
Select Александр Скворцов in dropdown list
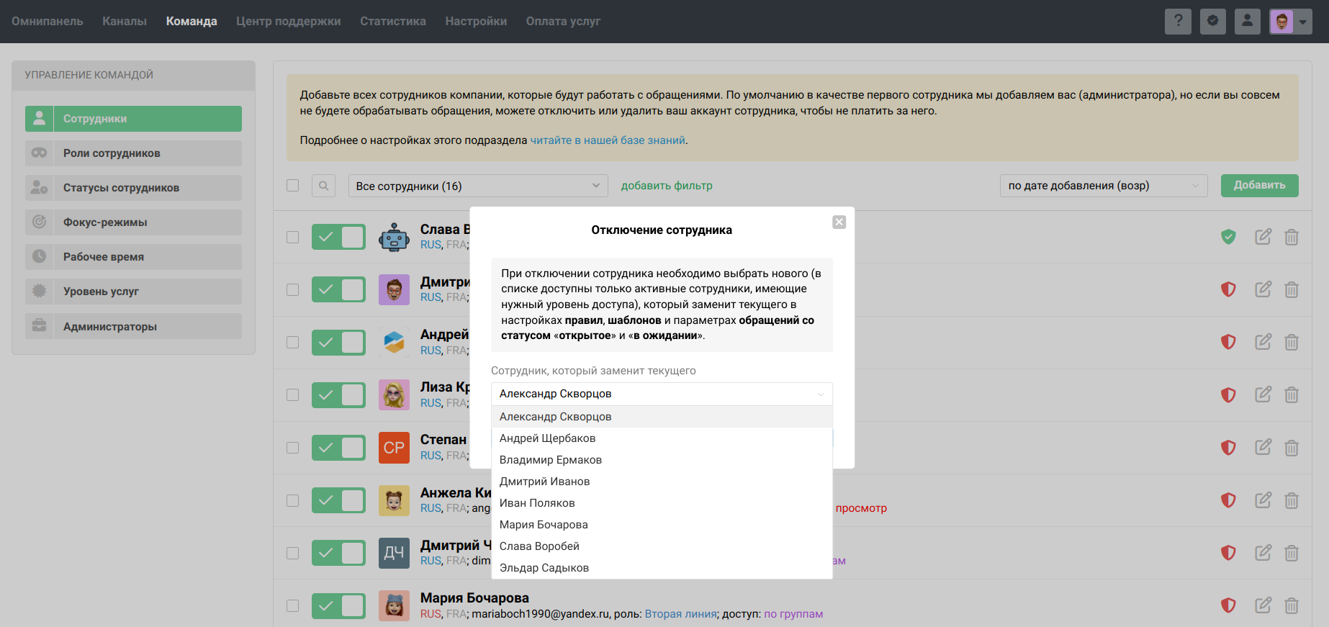coord(662,417)
